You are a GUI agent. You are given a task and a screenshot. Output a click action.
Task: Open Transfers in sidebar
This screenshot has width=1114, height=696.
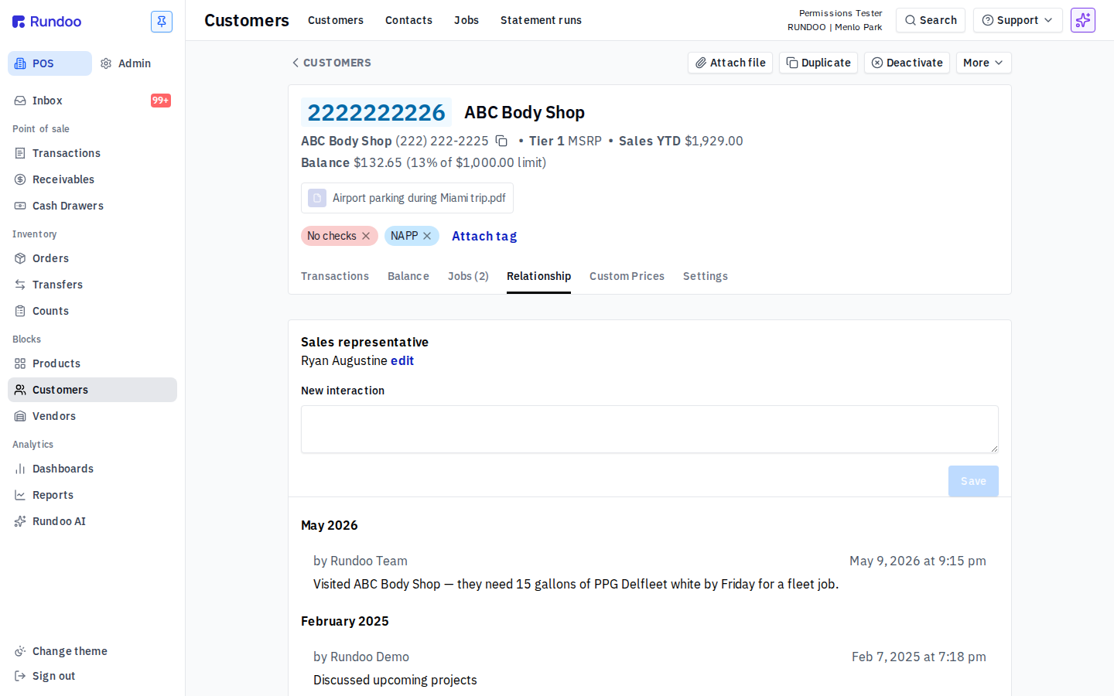click(92, 285)
